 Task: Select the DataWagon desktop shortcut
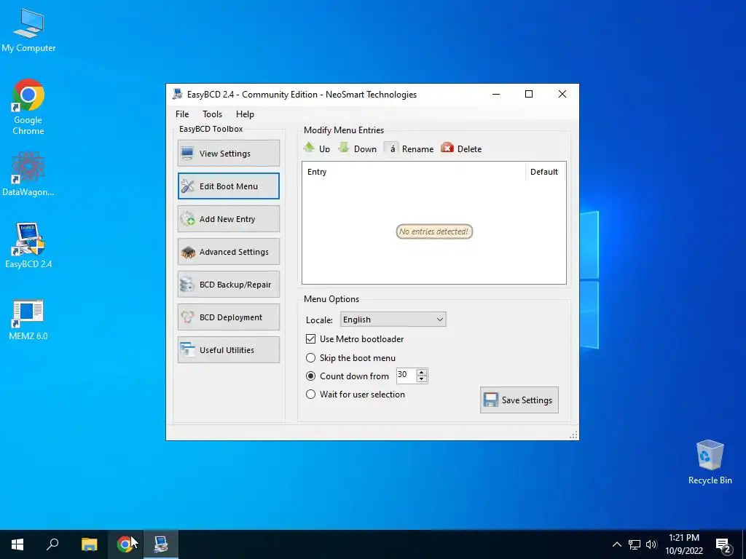pos(28,173)
